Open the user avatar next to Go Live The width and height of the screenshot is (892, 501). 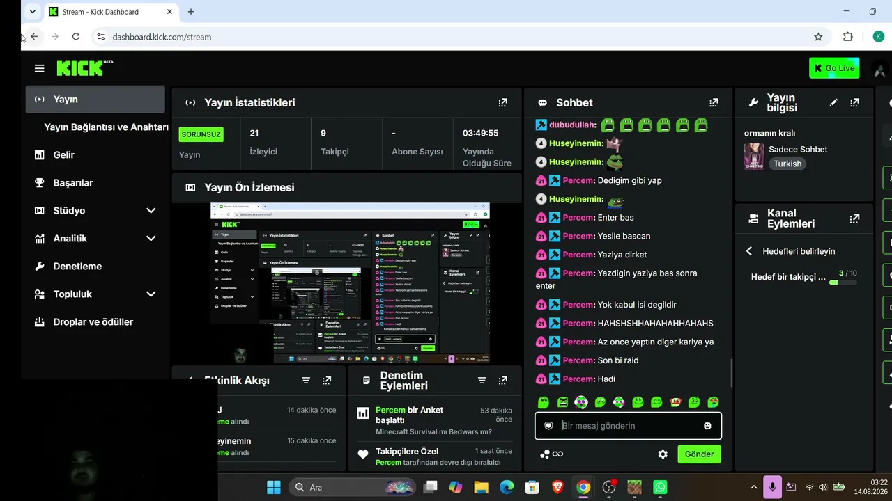pos(880,68)
